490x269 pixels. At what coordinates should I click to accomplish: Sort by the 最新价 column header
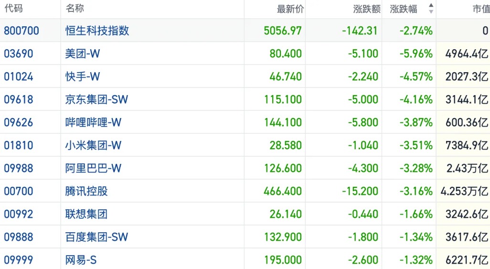click(290, 9)
